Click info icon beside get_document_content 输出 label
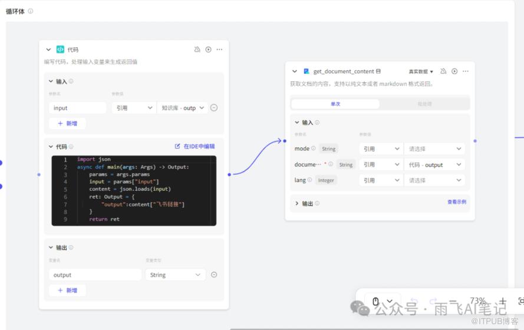 tap(317, 203)
